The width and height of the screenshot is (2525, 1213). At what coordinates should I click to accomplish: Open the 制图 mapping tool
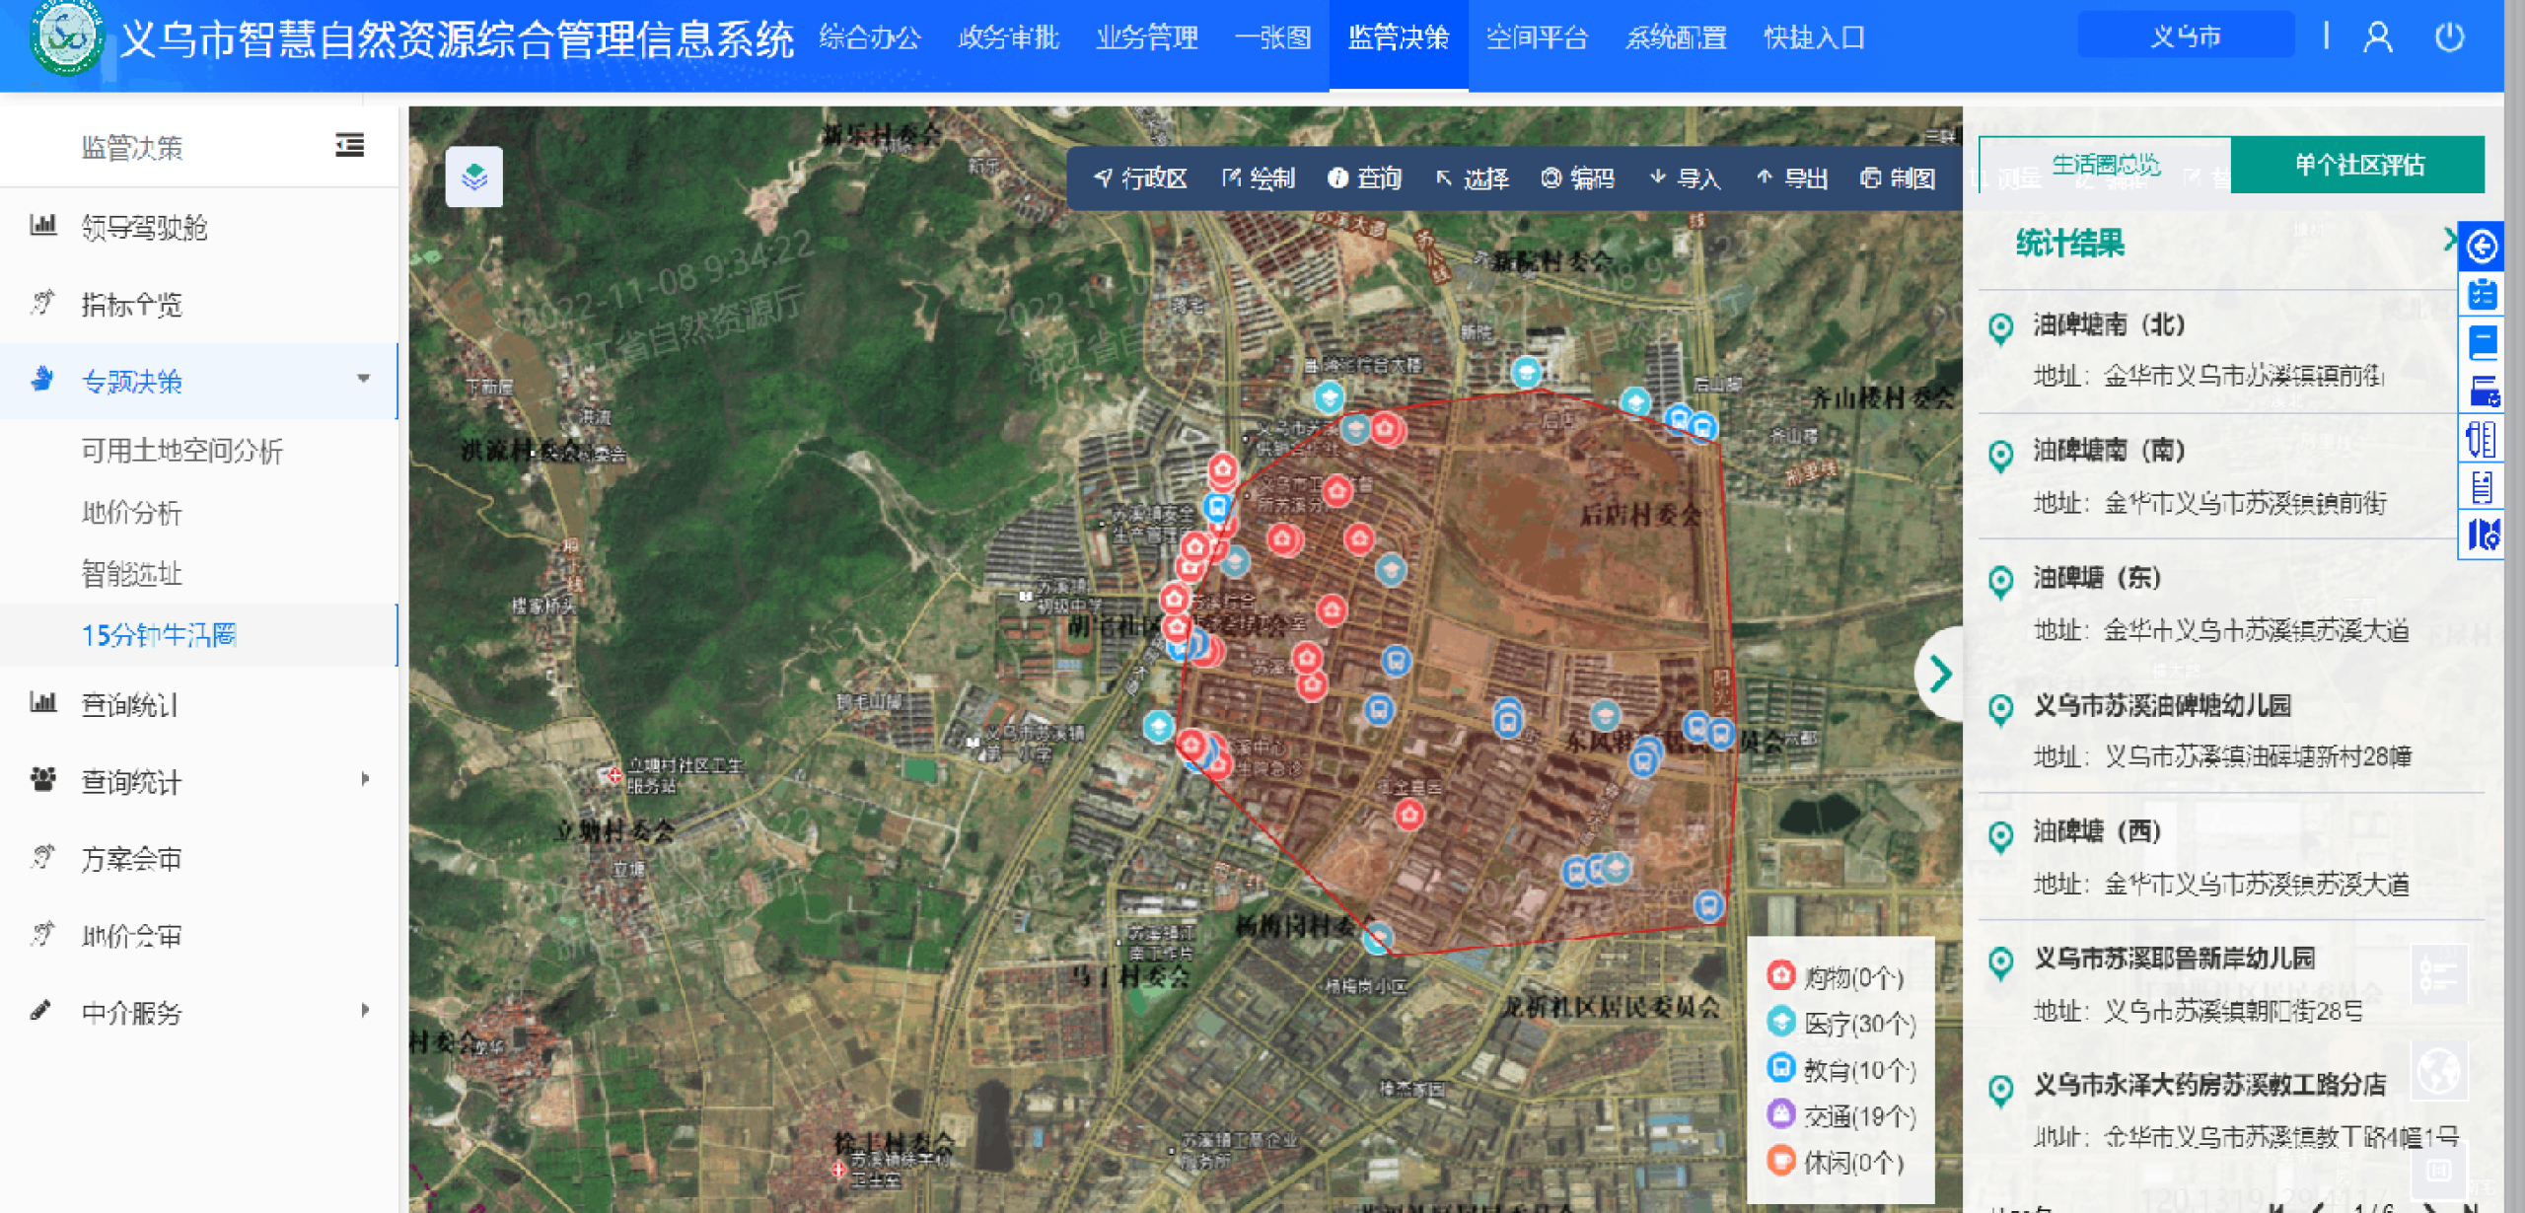point(1898,178)
